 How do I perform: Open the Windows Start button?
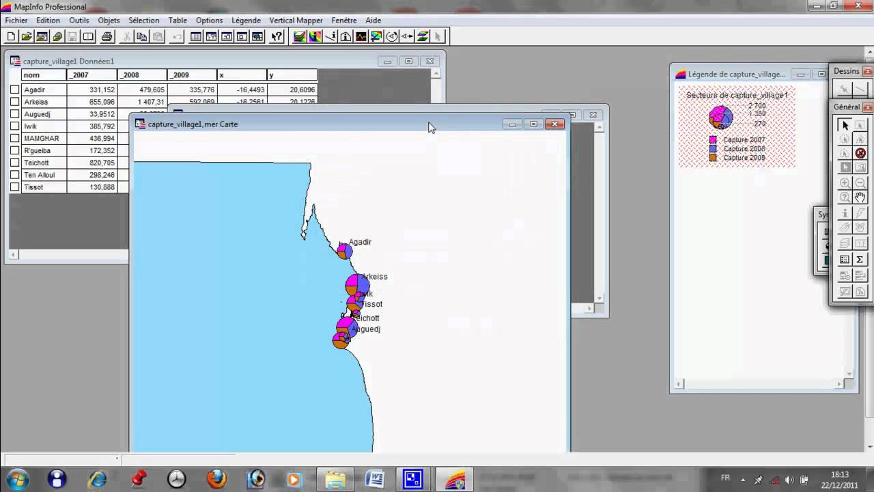pos(16,478)
